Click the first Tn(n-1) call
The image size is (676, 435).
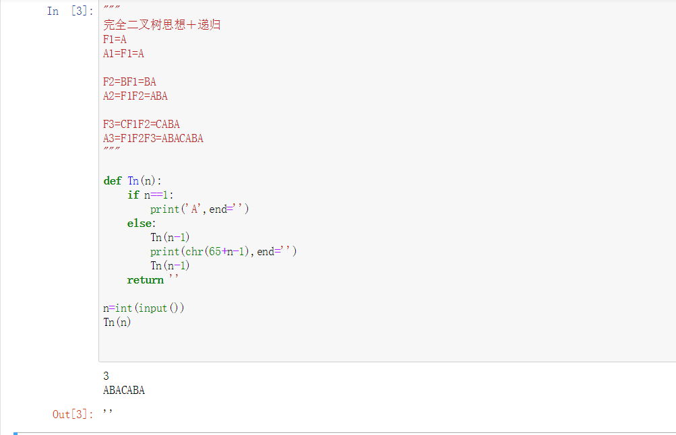point(170,237)
